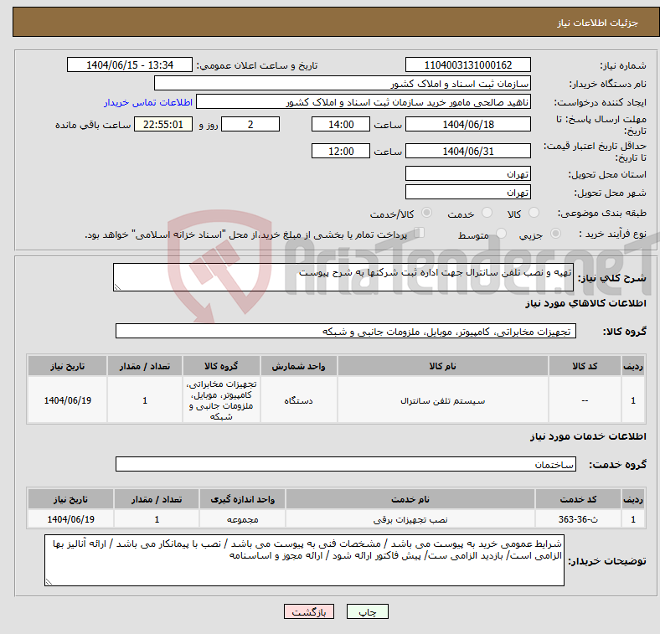Viewport: 660px width, 634px height.
Task: Click the buyer organization name field
Action: [343, 84]
